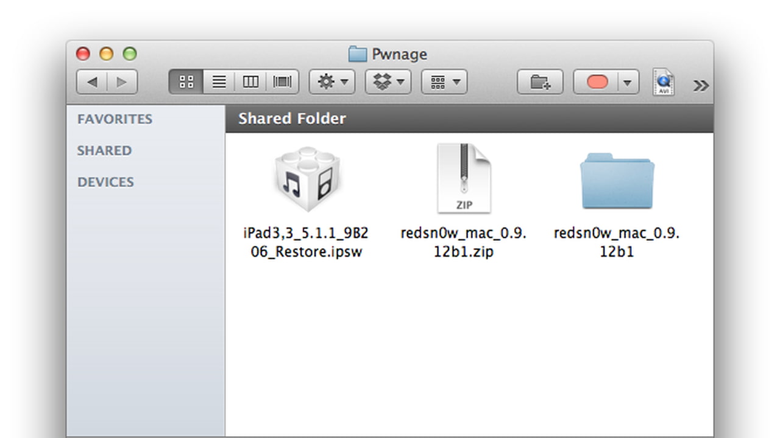Open the Action gear menu
This screenshot has width=780, height=438.
(x=331, y=82)
